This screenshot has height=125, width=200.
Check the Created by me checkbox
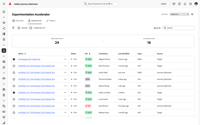point(31,28)
